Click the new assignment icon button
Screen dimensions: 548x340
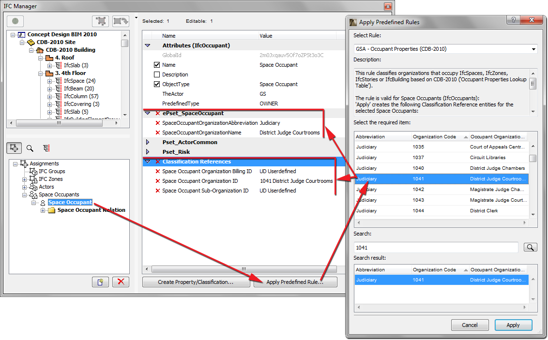pyautogui.click(x=100, y=282)
